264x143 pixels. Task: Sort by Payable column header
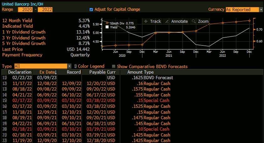click(x=98, y=72)
